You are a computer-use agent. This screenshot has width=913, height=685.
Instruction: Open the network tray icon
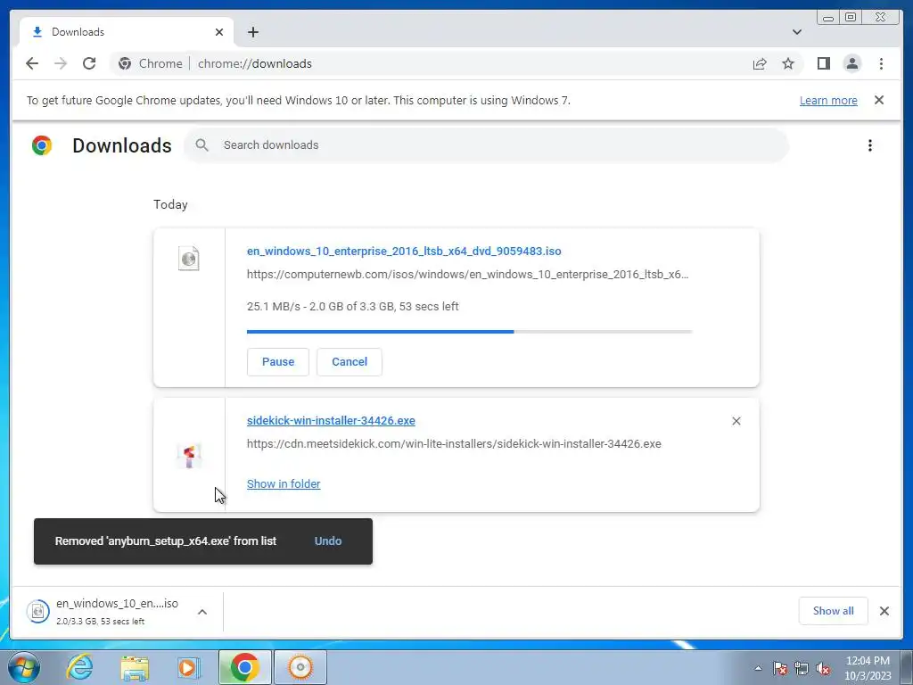click(x=802, y=668)
